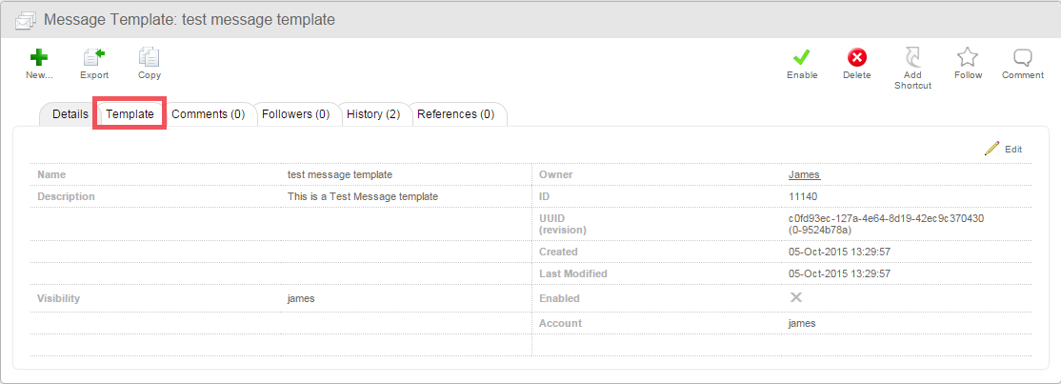Image resolution: width=1061 pixels, height=384 pixels.
Task: Show the Followers (0) tab
Action: (x=295, y=114)
